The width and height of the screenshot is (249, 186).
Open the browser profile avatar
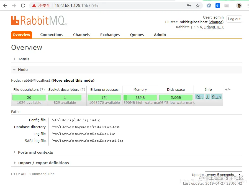[x=239, y=6]
